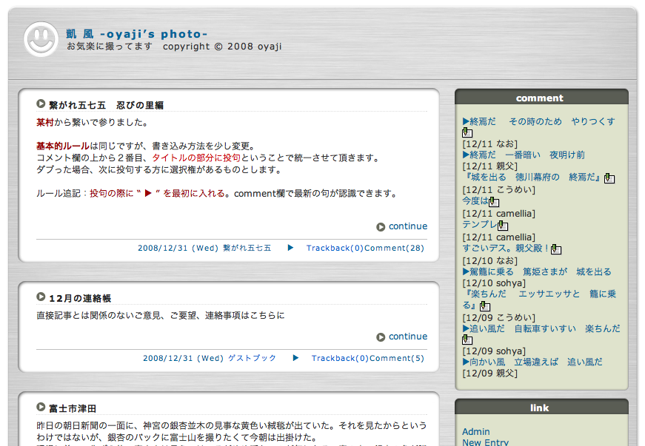Click continue link under 繋がれ五七五 post
Viewport: 645px width, 446px height.
point(407,226)
